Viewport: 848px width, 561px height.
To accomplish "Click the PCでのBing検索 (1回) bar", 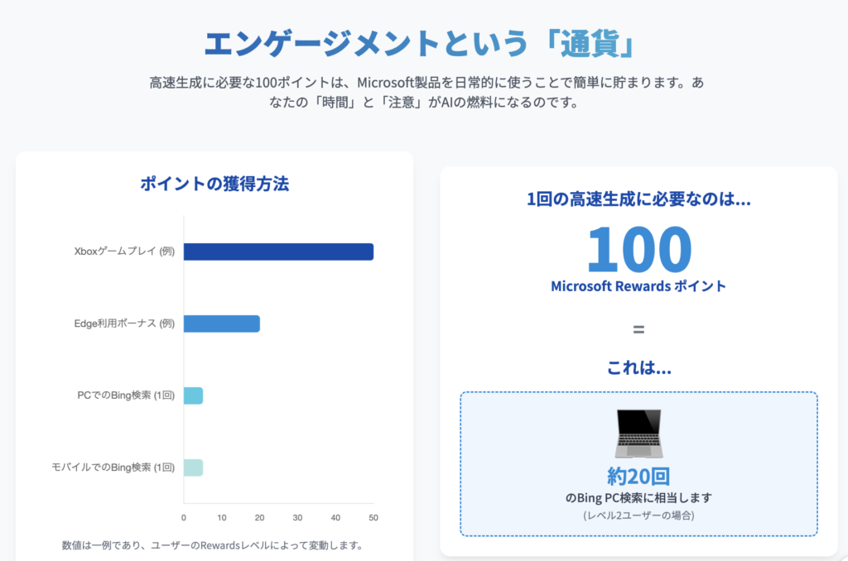I will coord(193,396).
